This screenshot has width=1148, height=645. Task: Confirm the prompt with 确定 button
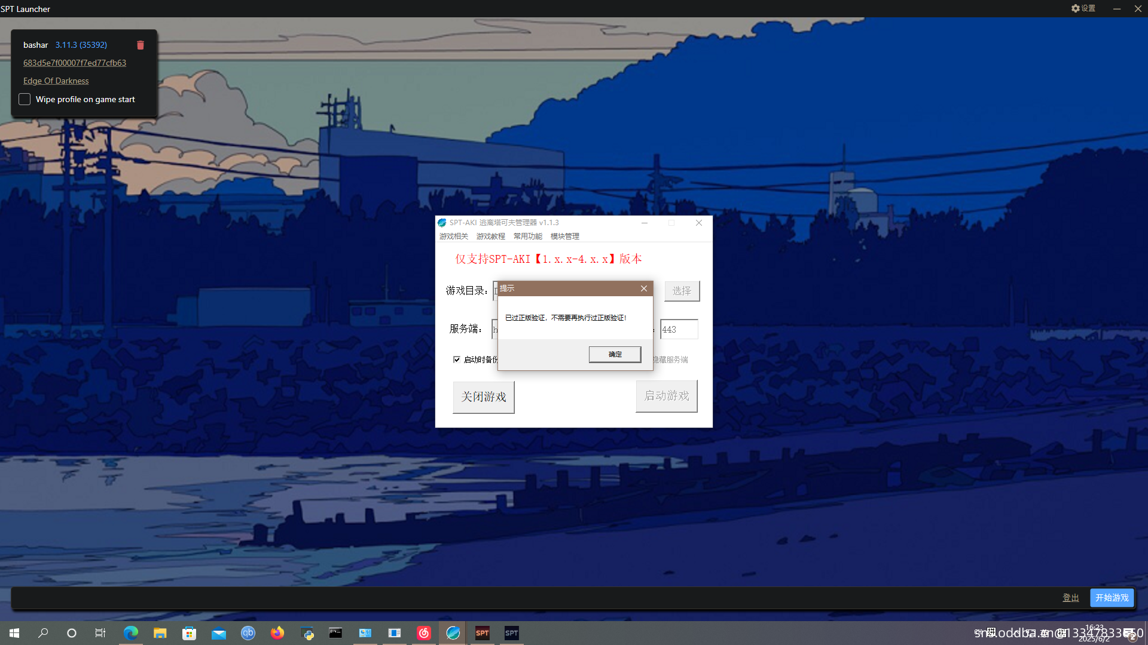(615, 355)
